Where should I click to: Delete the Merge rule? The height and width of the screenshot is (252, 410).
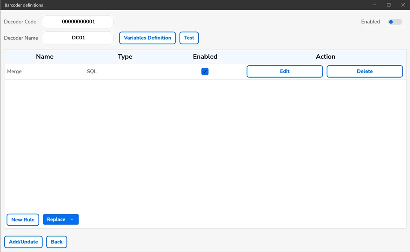(x=364, y=71)
